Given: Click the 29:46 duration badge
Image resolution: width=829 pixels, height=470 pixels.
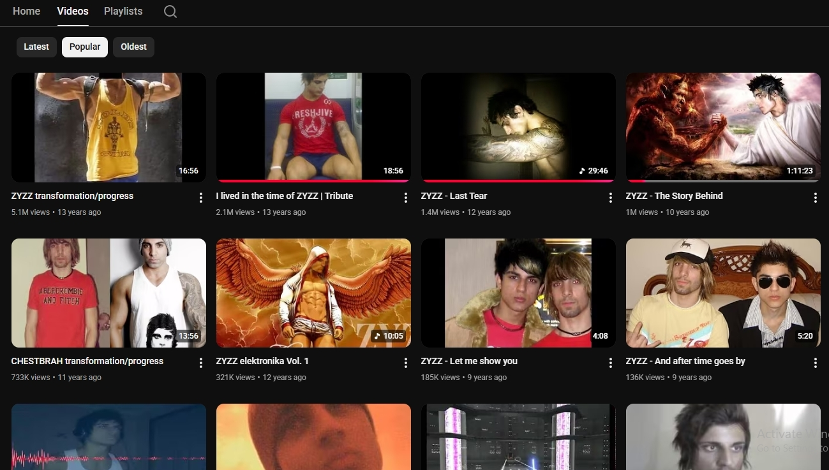Looking at the screenshot, I should 594,171.
